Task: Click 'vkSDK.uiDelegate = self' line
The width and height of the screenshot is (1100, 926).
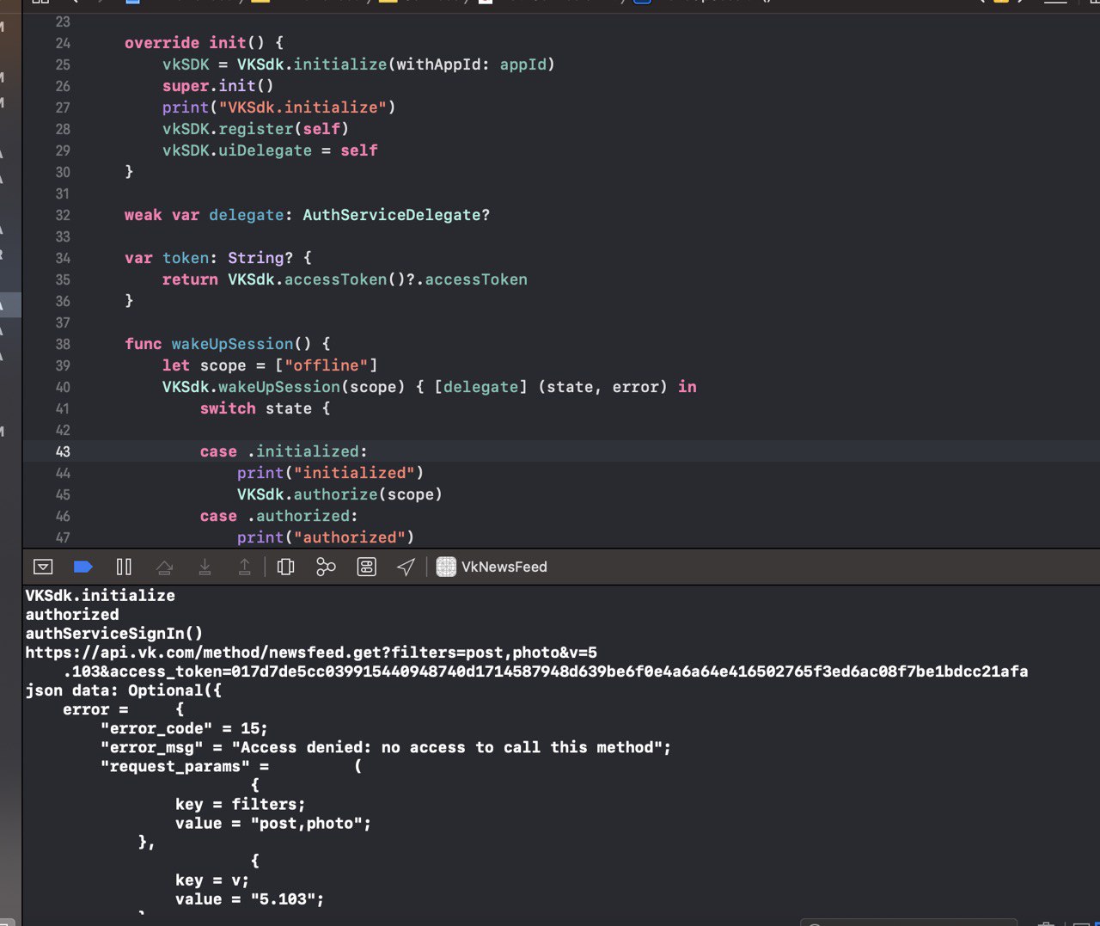Action: [270, 150]
